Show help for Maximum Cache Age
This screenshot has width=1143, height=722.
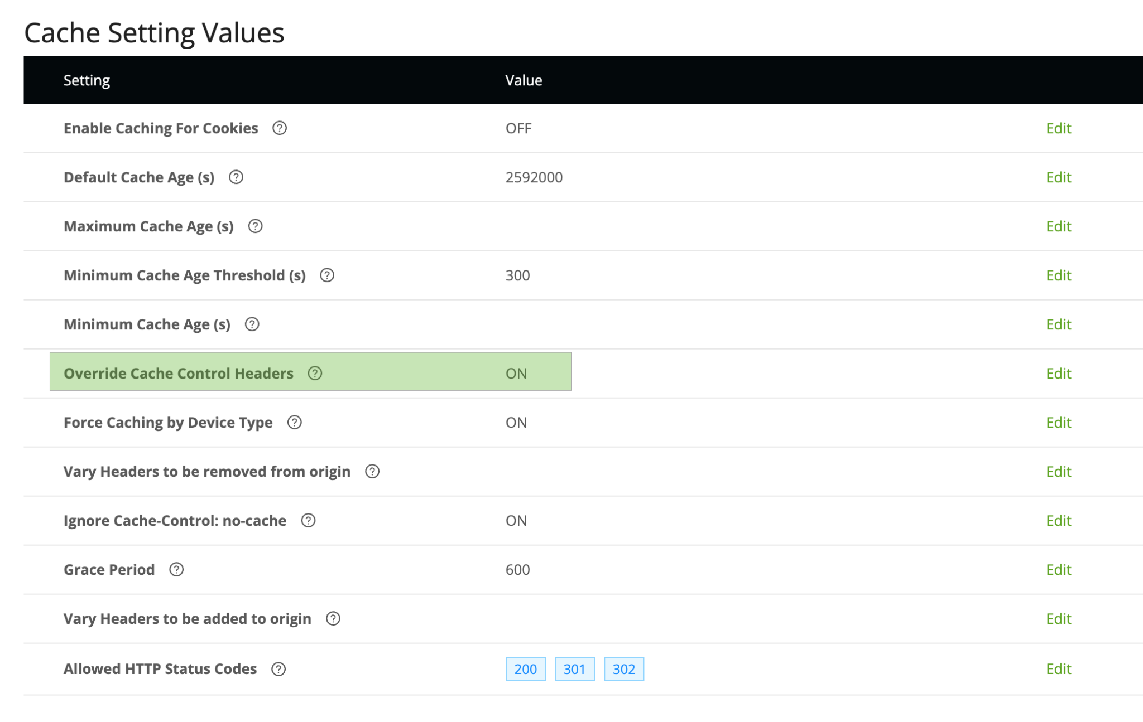coord(255,226)
